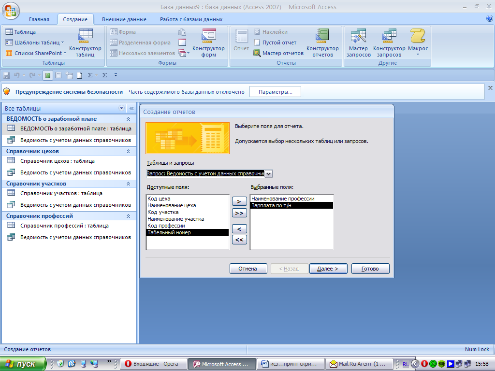Select Наименование участка field
Image resolution: width=495 pixels, height=371 pixels.
[x=188, y=219]
